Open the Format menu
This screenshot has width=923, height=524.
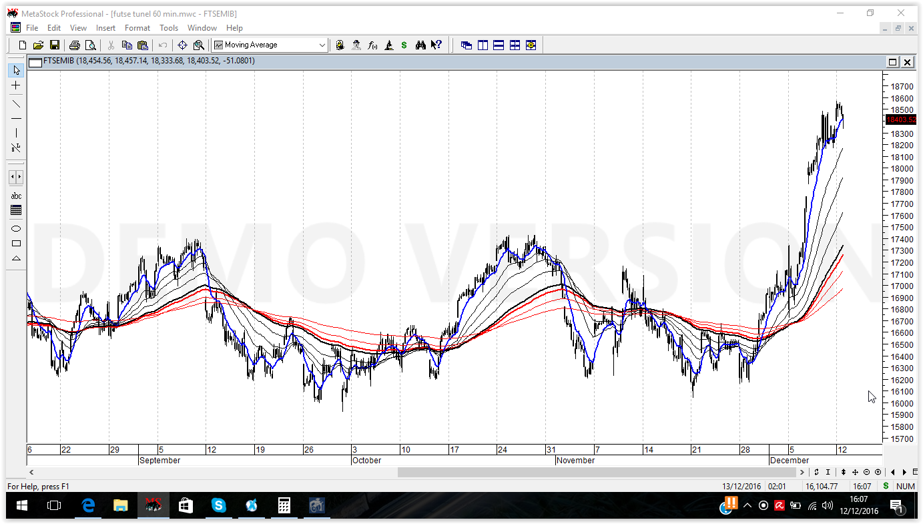click(x=137, y=28)
